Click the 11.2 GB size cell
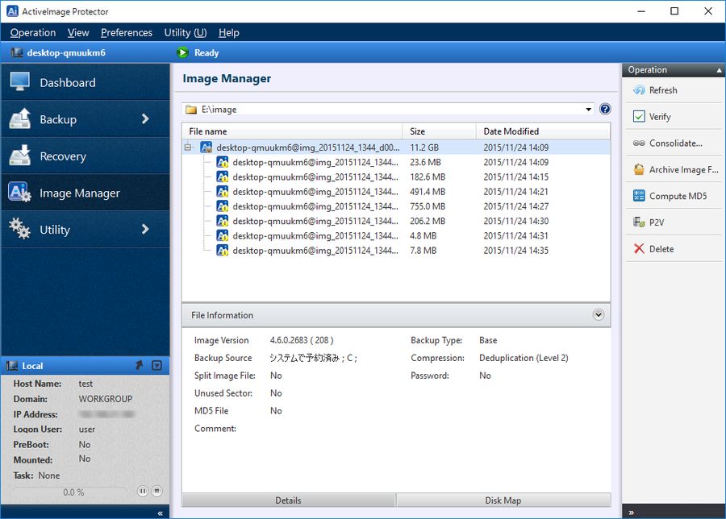This screenshot has width=726, height=519. (424, 147)
